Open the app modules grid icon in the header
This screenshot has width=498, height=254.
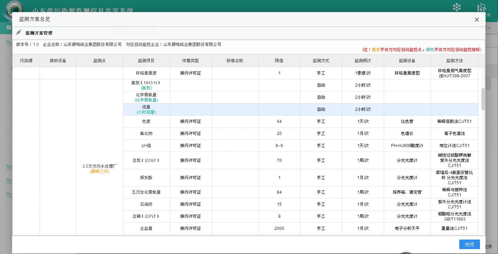click(x=456, y=7)
